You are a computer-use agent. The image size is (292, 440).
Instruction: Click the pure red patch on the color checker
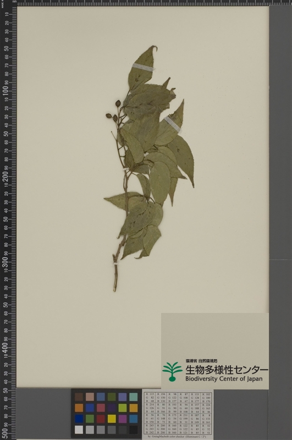(101, 419)
